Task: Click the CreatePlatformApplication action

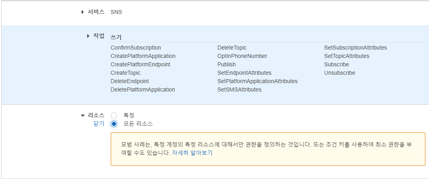Action: [143, 56]
